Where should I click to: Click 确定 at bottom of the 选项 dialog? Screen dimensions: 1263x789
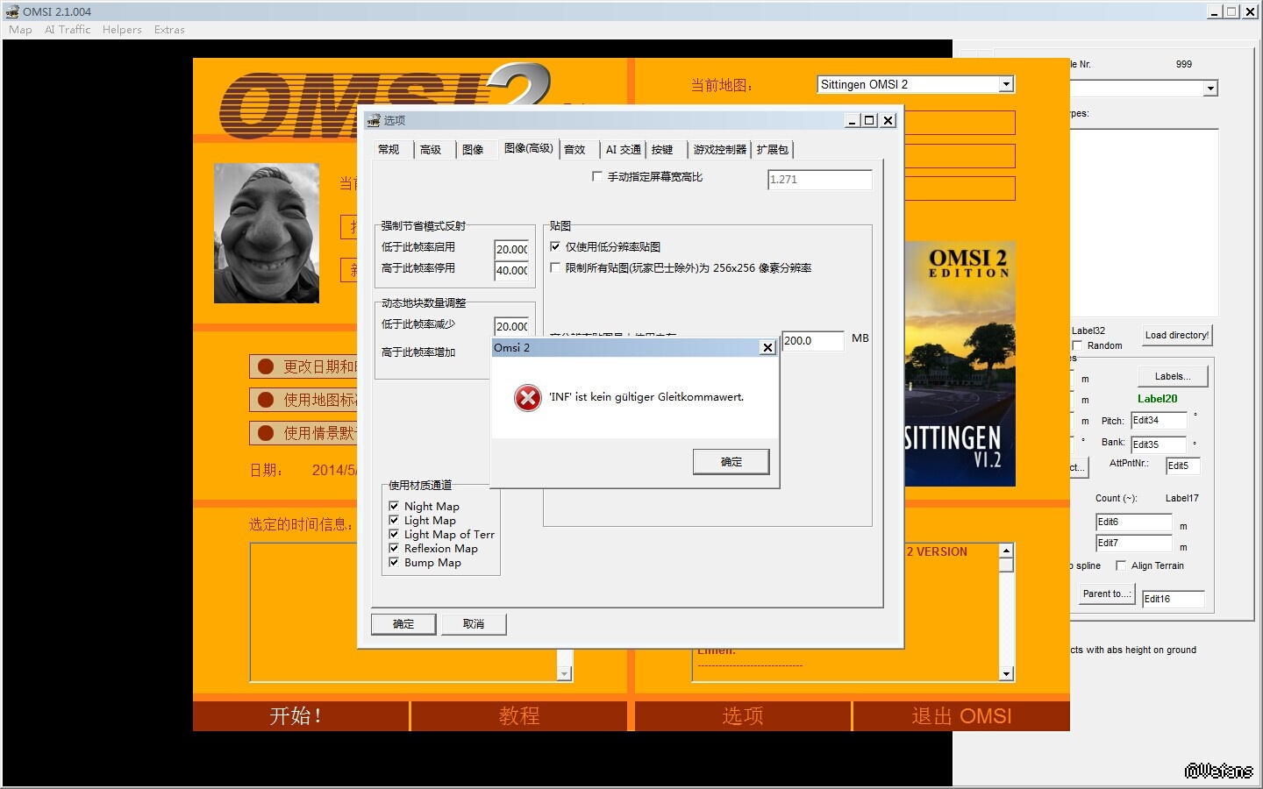tap(403, 624)
